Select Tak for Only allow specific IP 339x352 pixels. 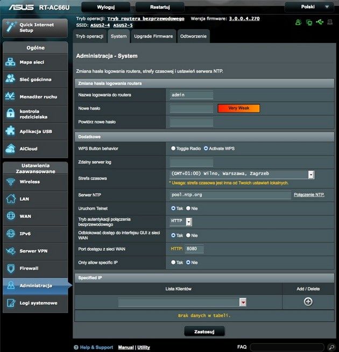(x=173, y=262)
